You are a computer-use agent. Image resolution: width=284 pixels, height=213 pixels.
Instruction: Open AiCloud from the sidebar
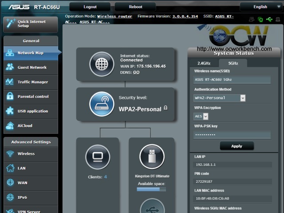coord(31,126)
